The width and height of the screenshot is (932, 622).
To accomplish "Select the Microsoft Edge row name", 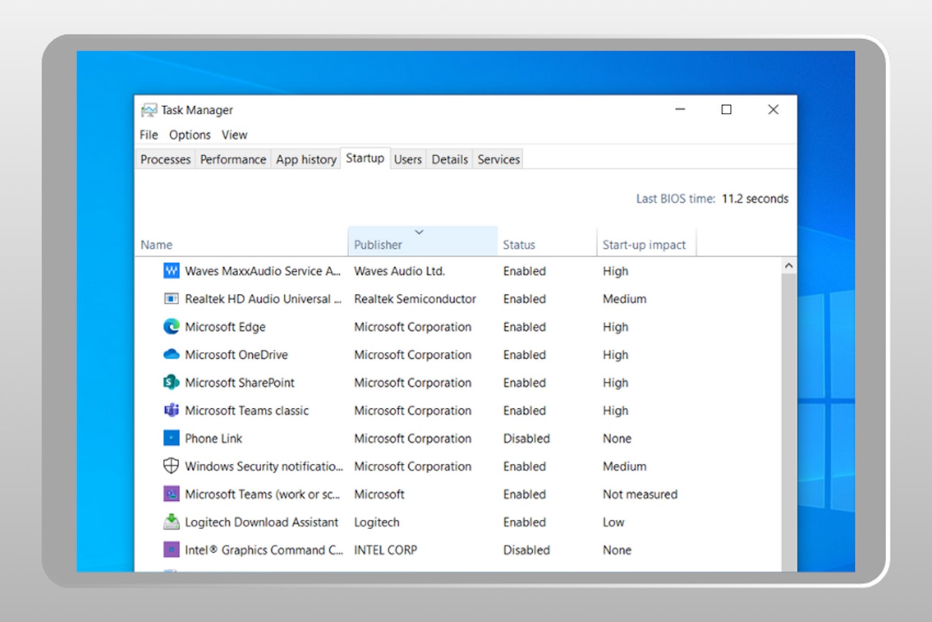I will [225, 326].
